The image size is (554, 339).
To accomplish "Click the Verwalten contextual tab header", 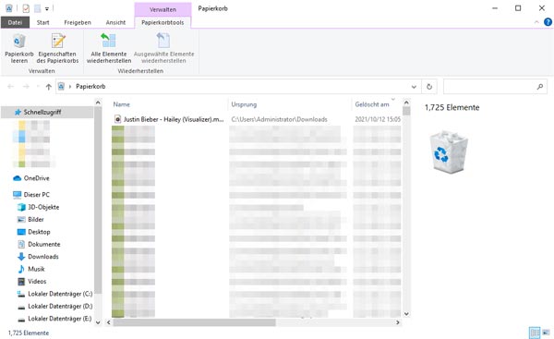I will pos(163,9).
